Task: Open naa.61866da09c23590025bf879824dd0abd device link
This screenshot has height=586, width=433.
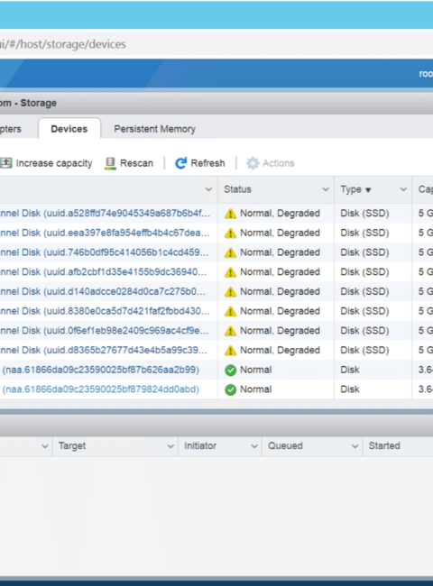Action: click(101, 389)
